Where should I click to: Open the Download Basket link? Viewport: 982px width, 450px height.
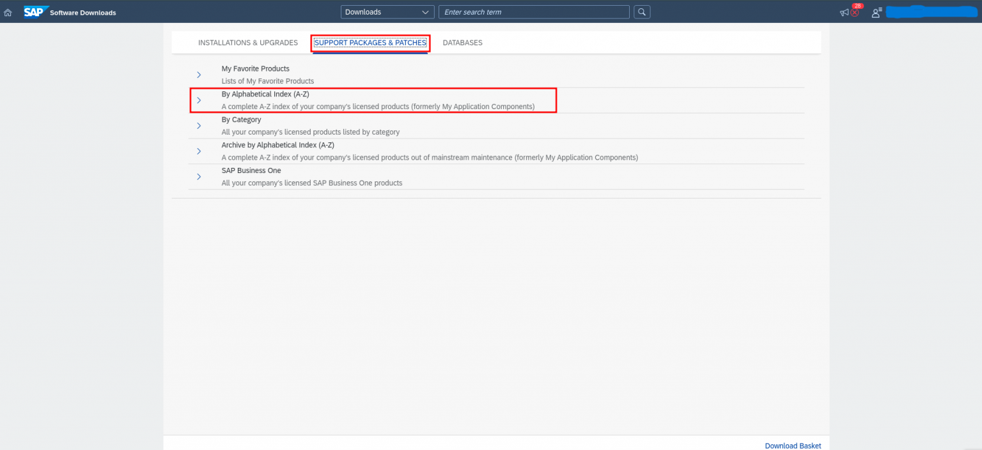(793, 446)
